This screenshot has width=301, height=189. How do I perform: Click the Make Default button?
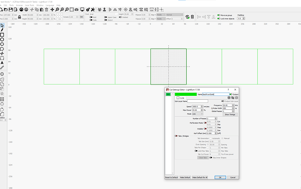coord(185,178)
